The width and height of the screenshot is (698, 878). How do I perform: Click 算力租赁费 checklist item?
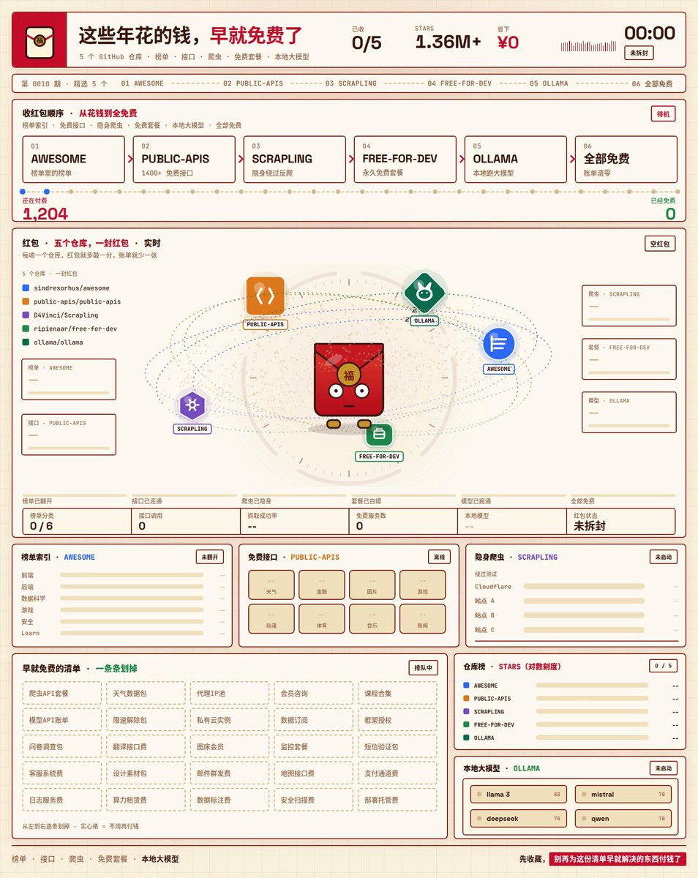[x=146, y=800]
